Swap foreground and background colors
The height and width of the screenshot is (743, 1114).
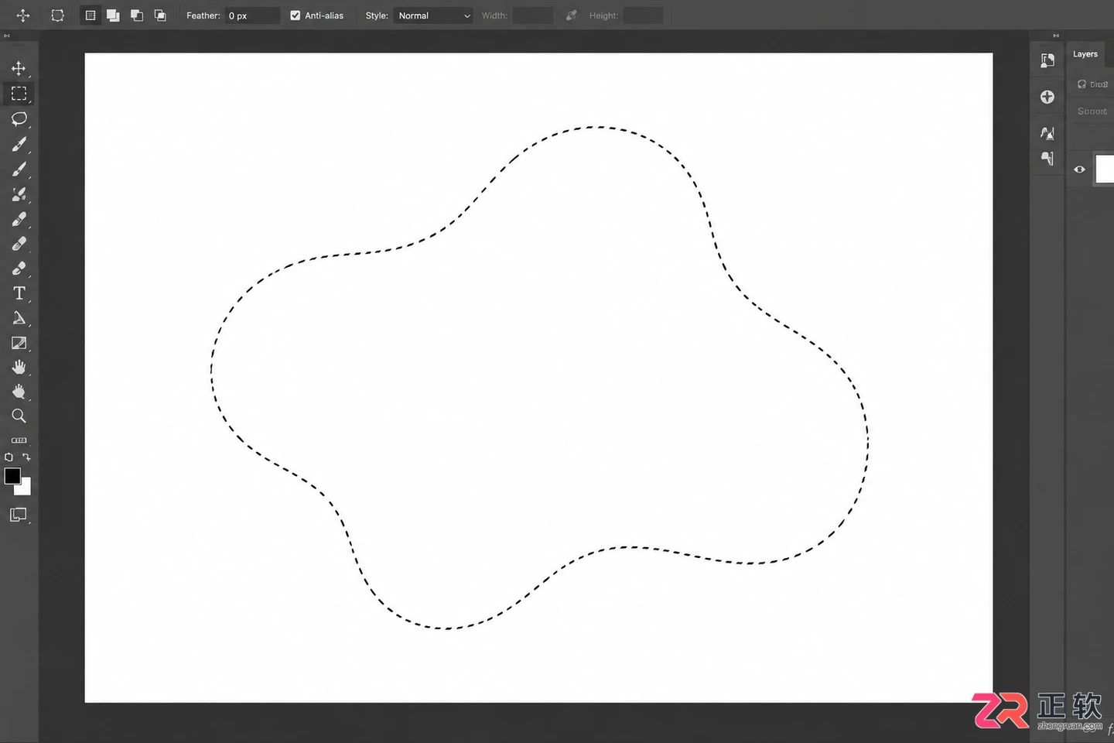26,457
